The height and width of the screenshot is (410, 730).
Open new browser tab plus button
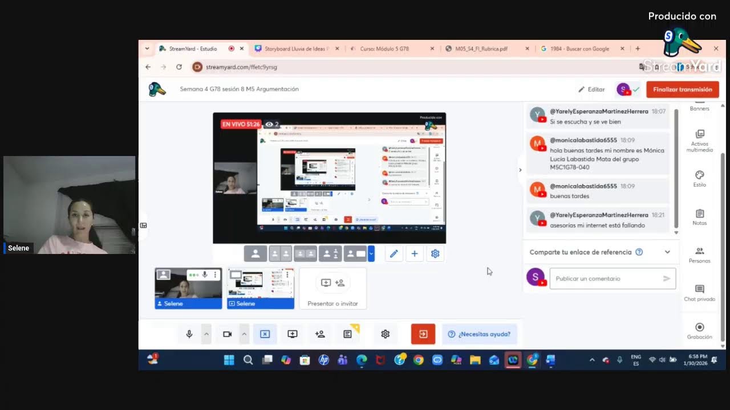tap(638, 49)
